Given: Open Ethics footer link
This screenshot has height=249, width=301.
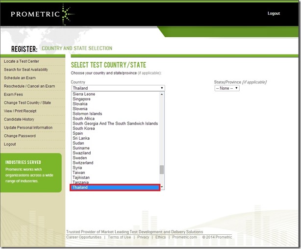Looking at the screenshot, I should 160,237.
